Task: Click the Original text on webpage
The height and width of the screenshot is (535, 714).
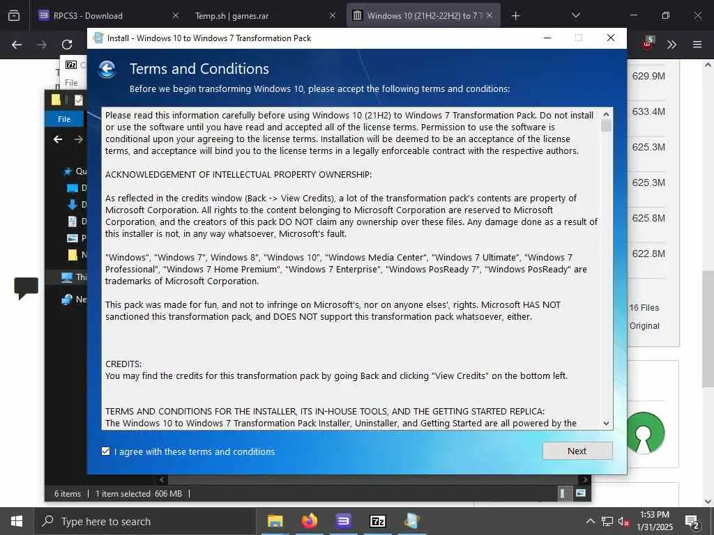Action: [x=644, y=326]
